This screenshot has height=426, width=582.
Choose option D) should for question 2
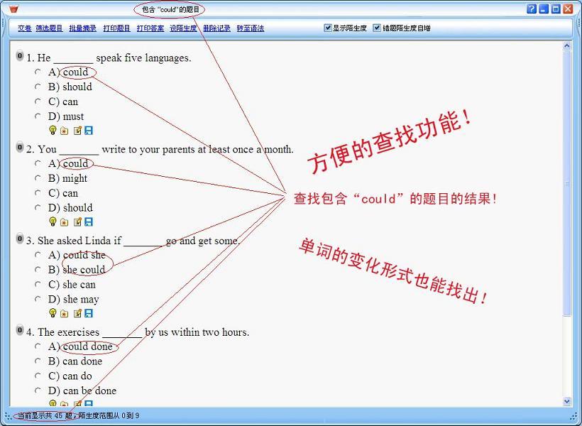(x=38, y=208)
